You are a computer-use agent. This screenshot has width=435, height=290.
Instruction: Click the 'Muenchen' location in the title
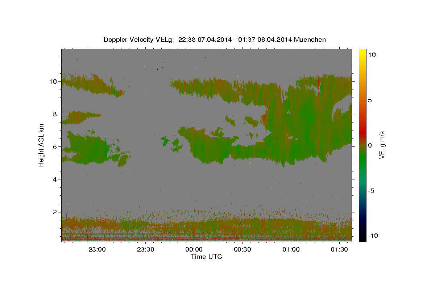tap(310, 40)
